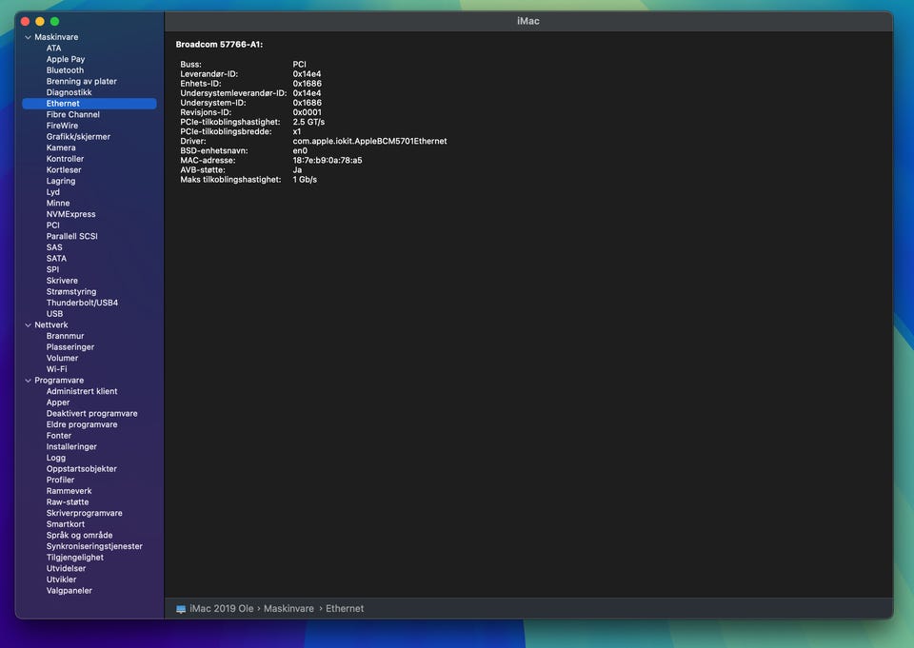The height and width of the screenshot is (648, 914).
Task: Select Utvidelser in the sidebar
Action: (66, 569)
